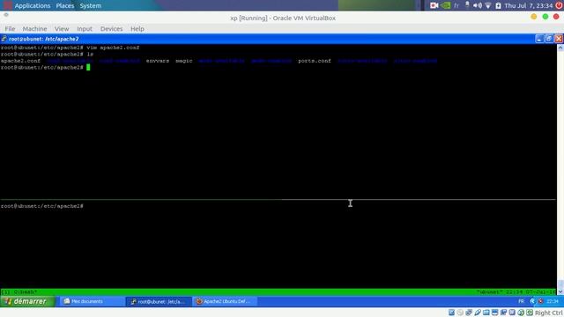The height and width of the screenshot is (317, 564).
Task: Open the Input menu
Action: pos(85,29)
